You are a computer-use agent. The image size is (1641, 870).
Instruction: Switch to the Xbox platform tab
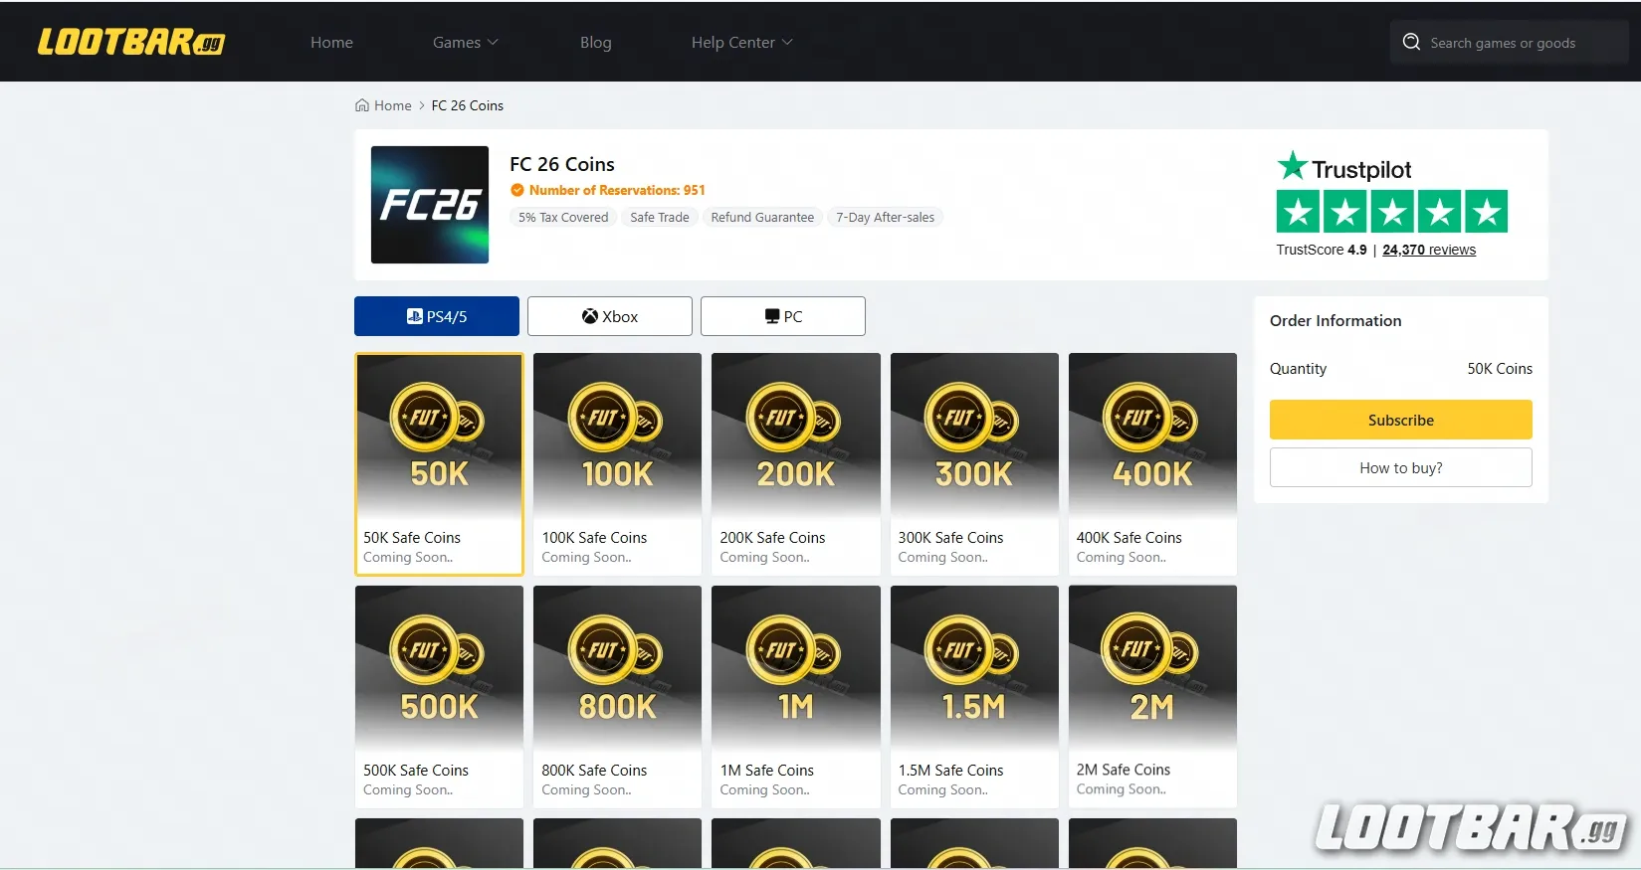(x=610, y=316)
